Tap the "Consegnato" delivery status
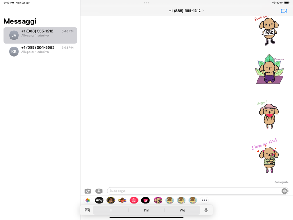This screenshot has width=293, height=220. [281, 182]
